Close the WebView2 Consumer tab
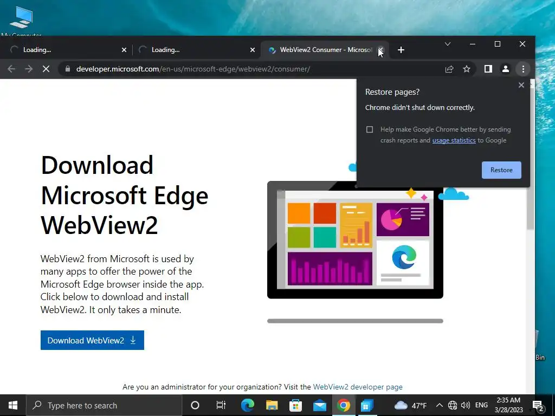This screenshot has width=555, height=416. [x=380, y=50]
